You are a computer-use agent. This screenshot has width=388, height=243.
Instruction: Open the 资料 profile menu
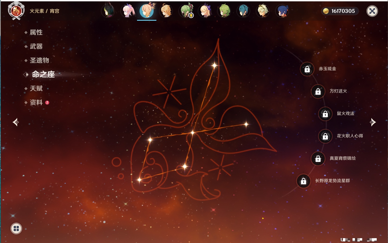click(x=36, y=102)
